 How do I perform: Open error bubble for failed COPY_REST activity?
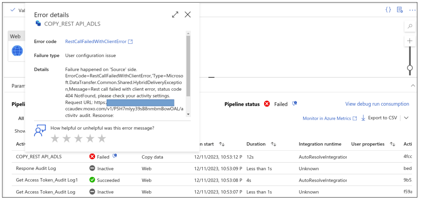(115, 156)
